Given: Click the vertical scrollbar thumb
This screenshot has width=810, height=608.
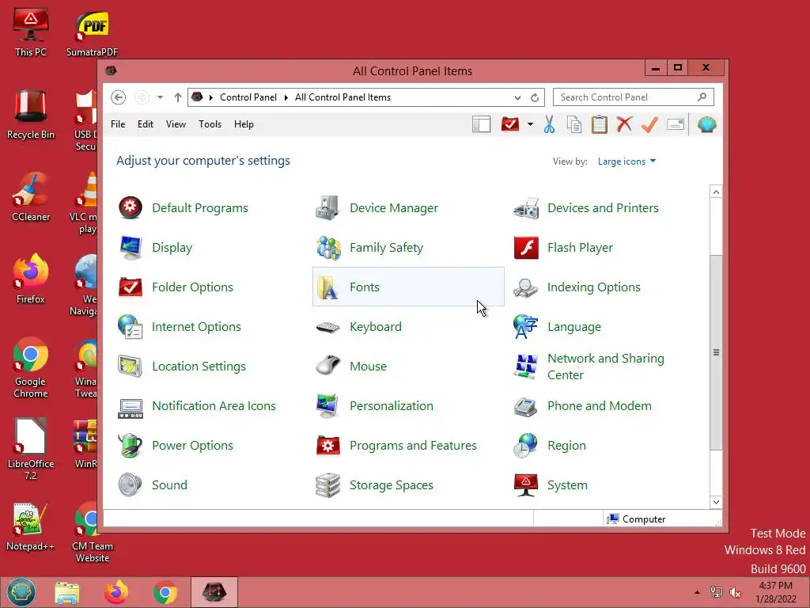Looking at the screenshot, I should tap(716, 352).
